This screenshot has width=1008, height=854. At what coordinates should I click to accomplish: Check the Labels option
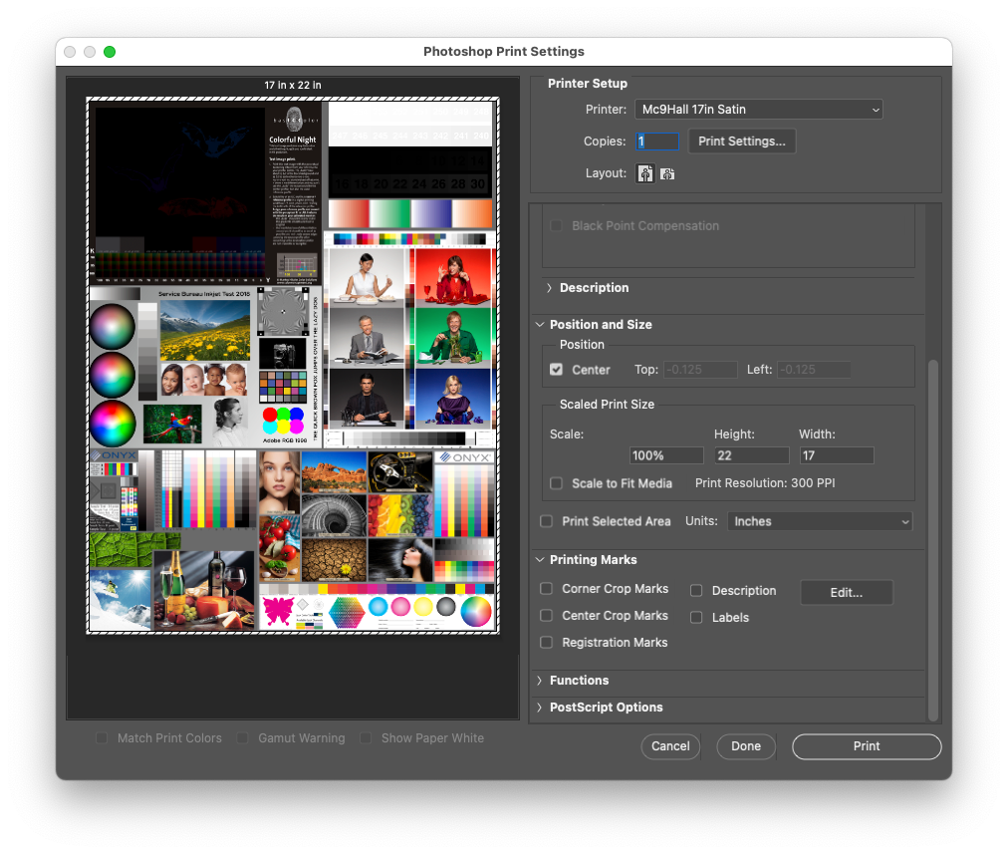coord(696,617)
